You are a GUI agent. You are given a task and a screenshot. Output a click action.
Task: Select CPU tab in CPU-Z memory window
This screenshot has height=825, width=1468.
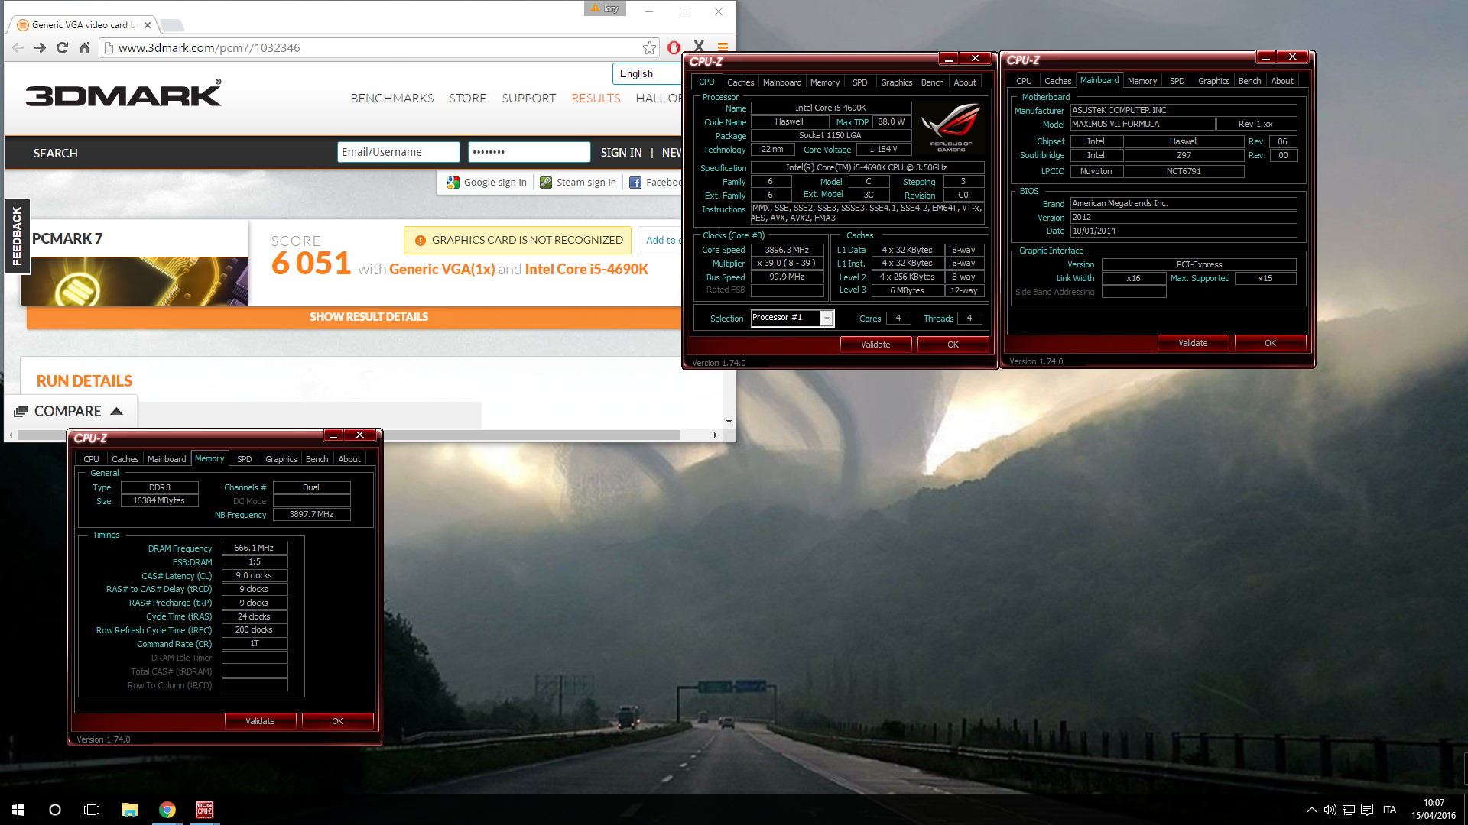tap(91, 459)
